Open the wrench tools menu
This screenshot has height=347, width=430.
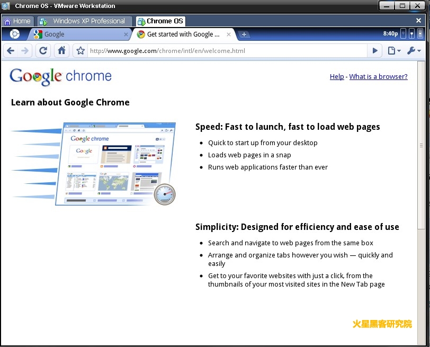point(414,51)
